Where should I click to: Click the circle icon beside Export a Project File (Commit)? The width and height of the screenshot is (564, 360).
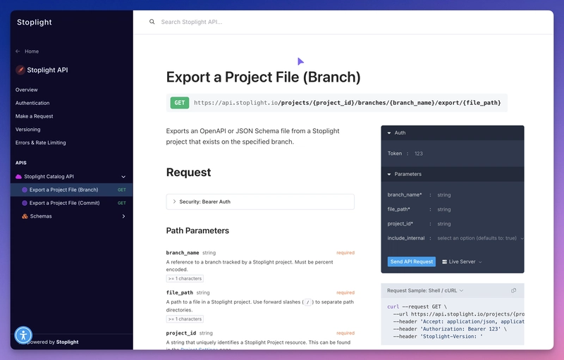point(25,203)
